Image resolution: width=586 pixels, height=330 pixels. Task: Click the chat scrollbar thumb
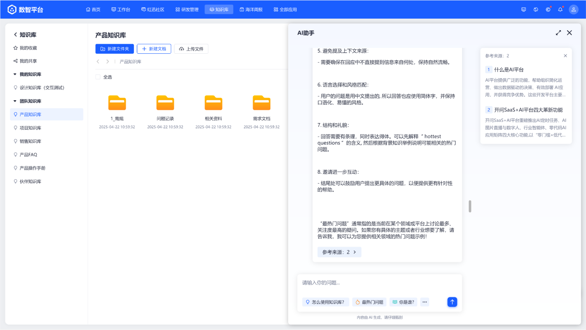(x=470, y=206)
